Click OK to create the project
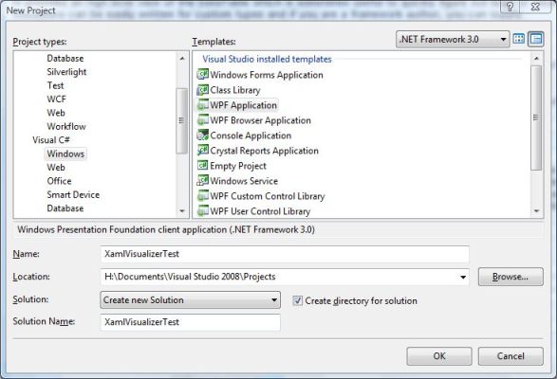This screenshot has width=557, height=379. coord(439,356)
